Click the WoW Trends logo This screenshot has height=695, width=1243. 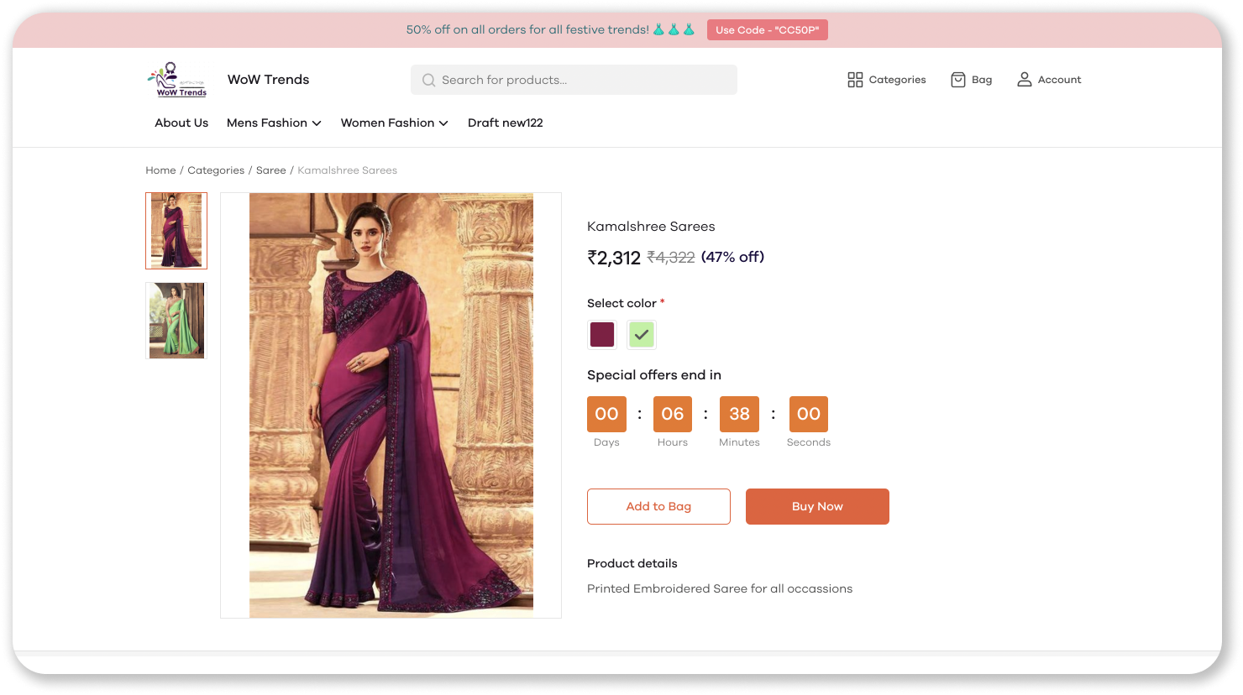point(176,79)
